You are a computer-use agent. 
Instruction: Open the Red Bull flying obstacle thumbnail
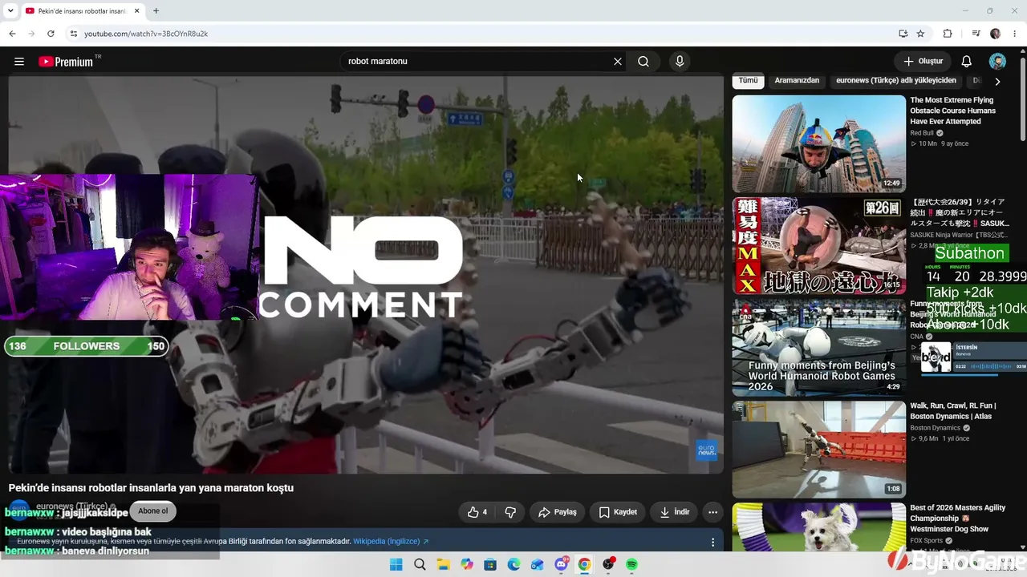(x=818, y=144)
